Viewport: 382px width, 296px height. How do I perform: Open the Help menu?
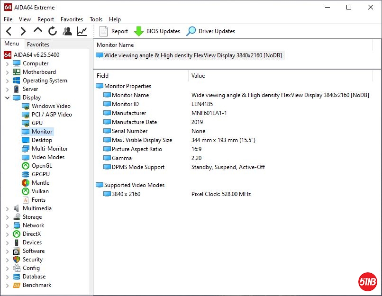115,19
